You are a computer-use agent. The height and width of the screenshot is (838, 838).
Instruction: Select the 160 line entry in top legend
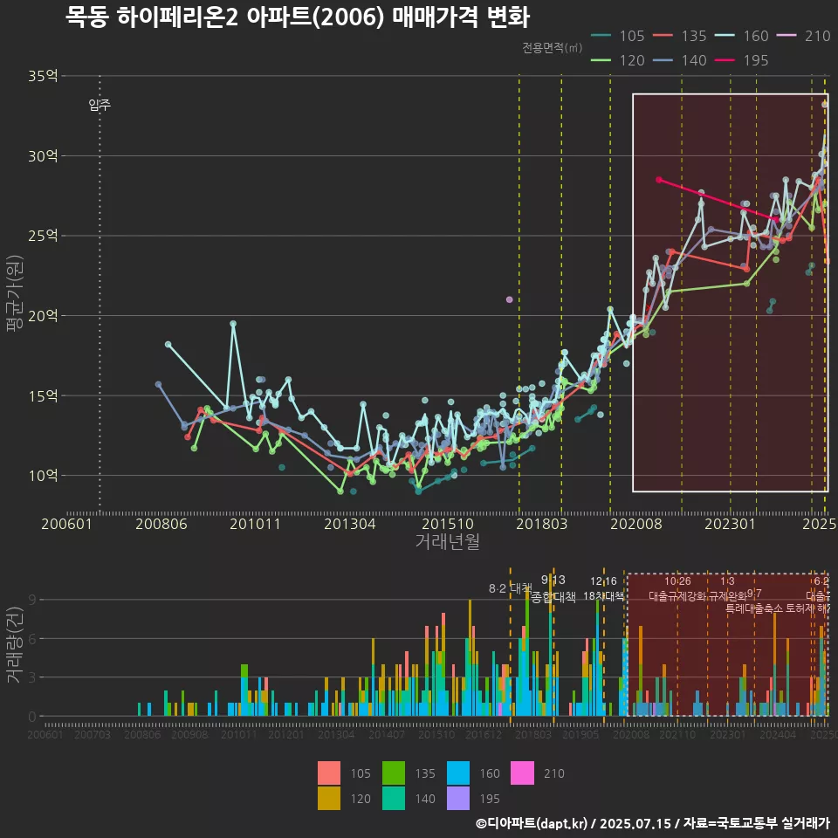742,36
